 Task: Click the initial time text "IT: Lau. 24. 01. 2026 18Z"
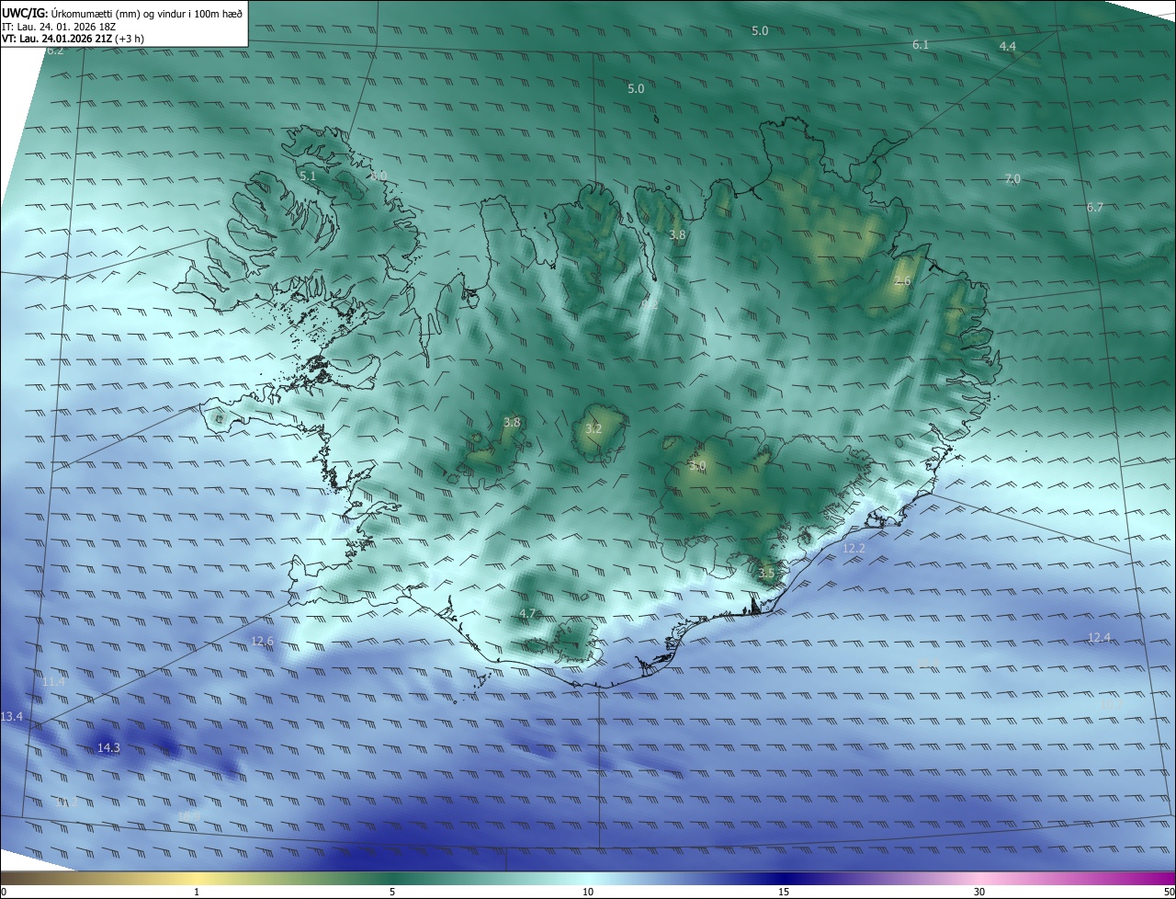[x=58, y=27]
